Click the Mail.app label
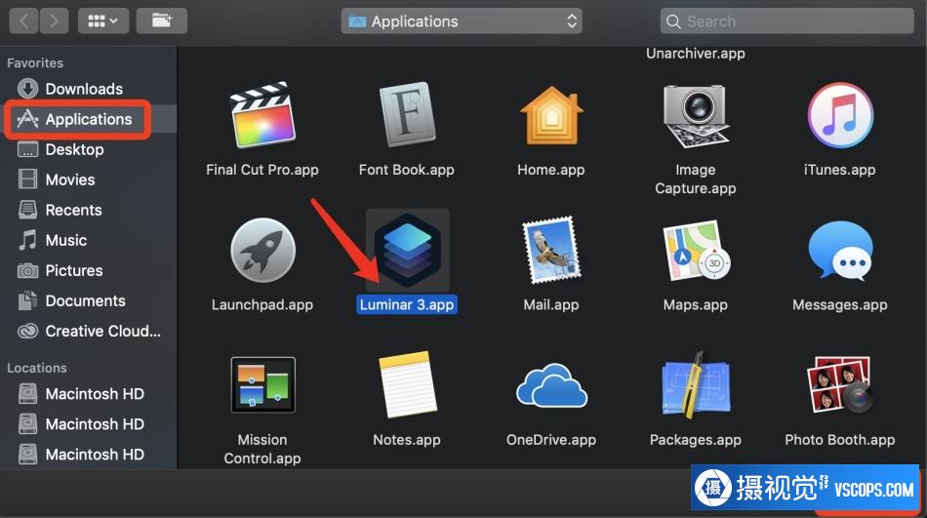927x518 pixels. click(x=551, y=304)
